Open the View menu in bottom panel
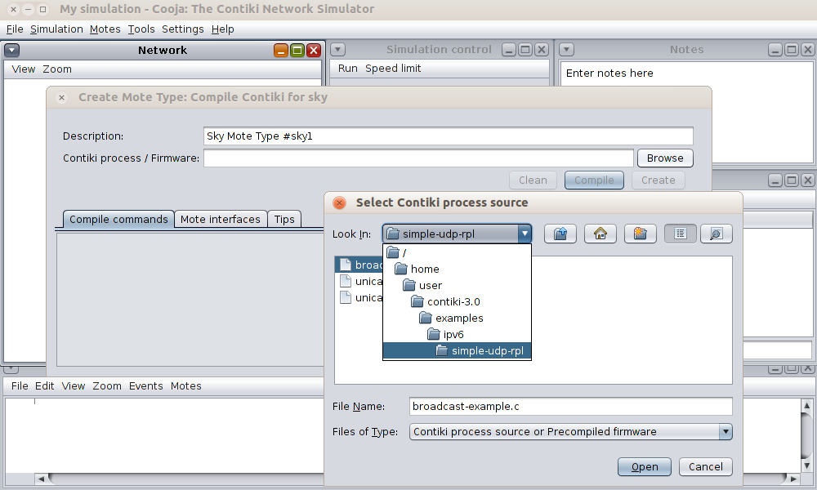Screen dimensions: 817x490 (73, 385)
